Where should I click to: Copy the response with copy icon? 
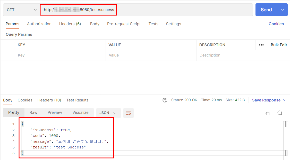(x=267, y=113)
